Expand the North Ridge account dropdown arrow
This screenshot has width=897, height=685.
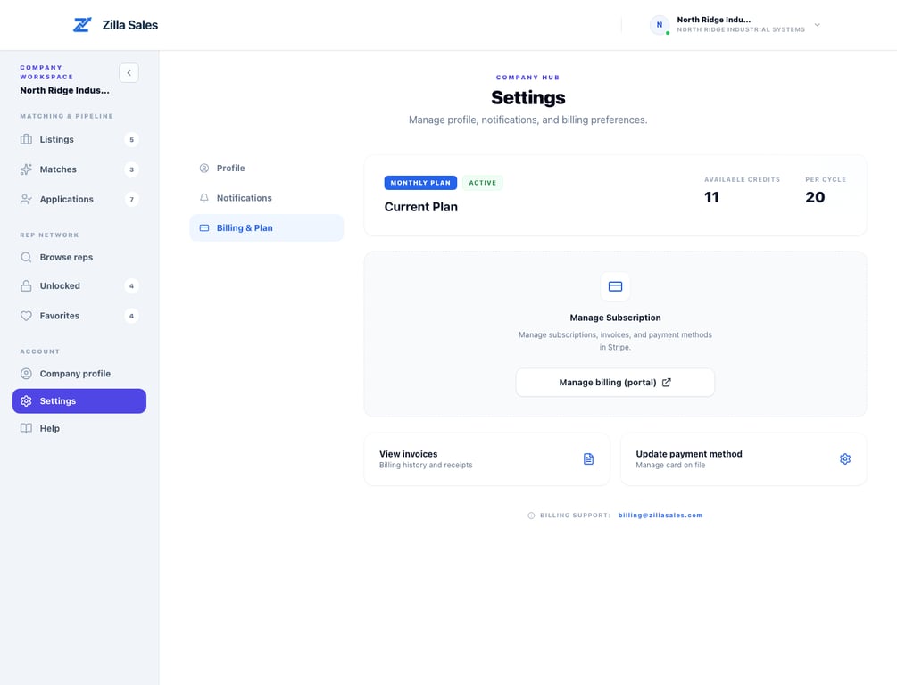click(818, 25)
